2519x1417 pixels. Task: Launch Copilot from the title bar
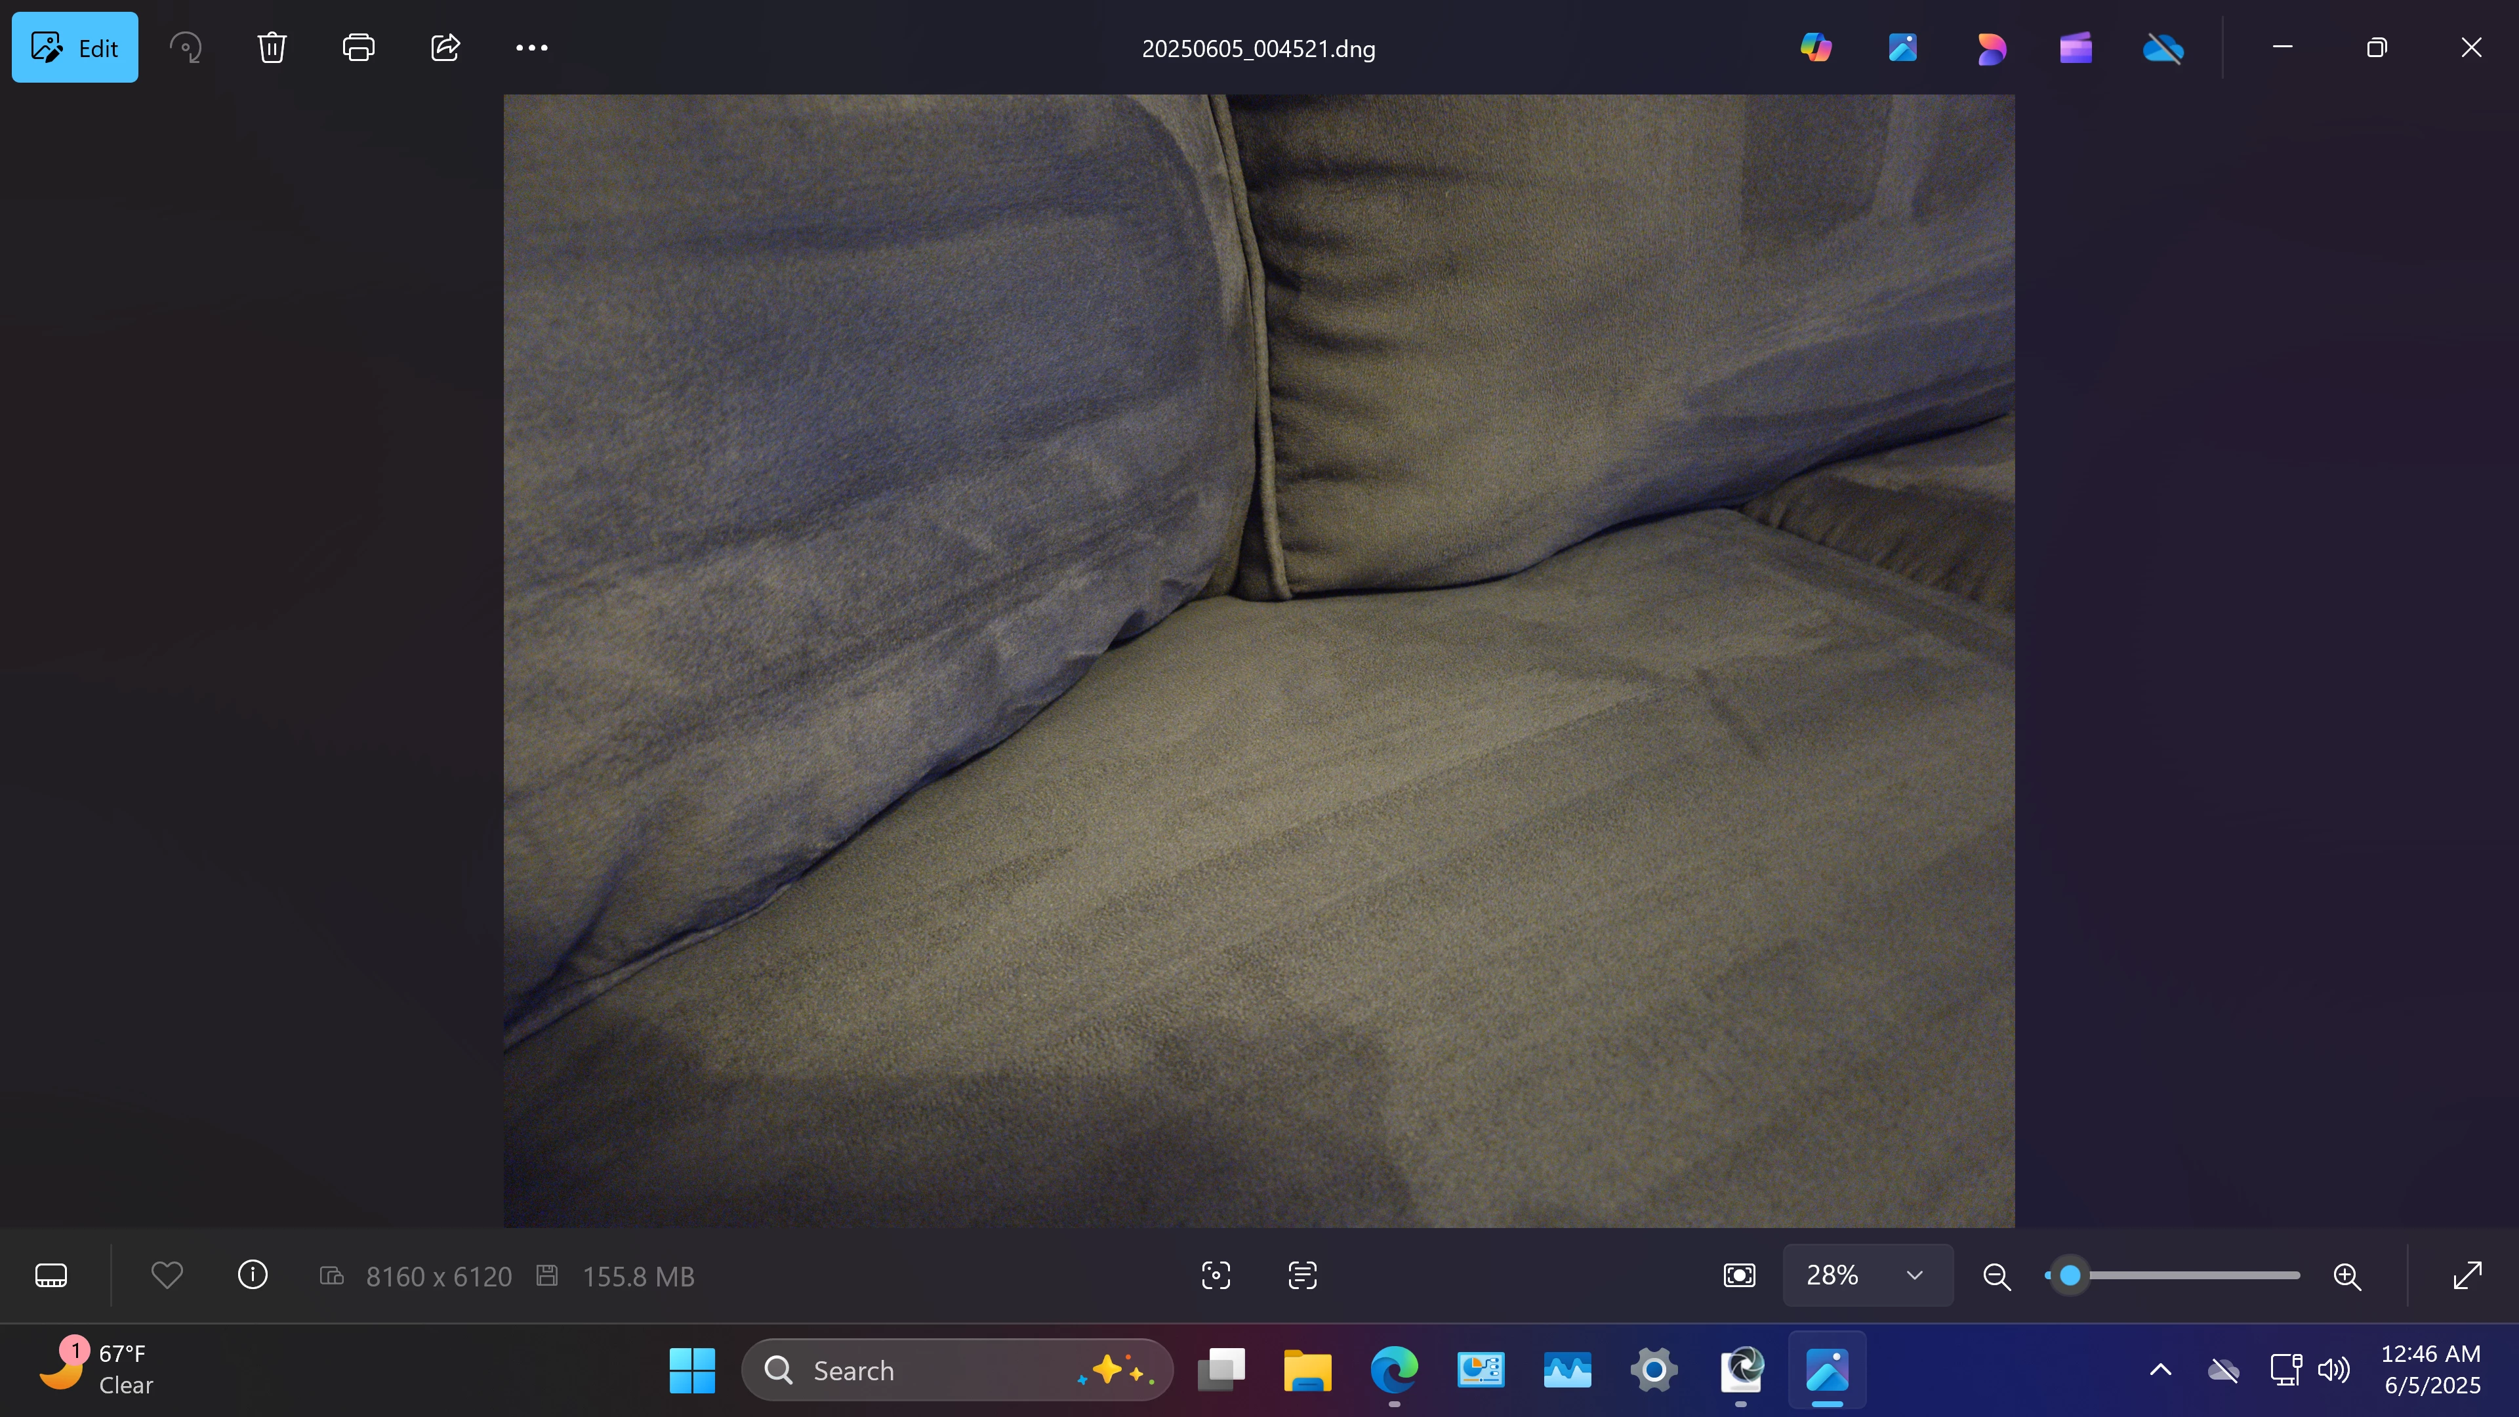point(1816,48)
